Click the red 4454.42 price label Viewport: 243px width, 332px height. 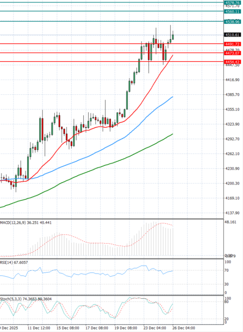click(233, 62)
